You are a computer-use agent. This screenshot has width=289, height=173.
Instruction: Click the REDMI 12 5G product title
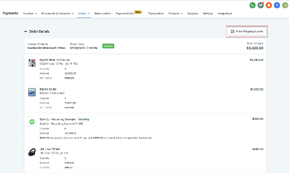[x=48, y=89]
